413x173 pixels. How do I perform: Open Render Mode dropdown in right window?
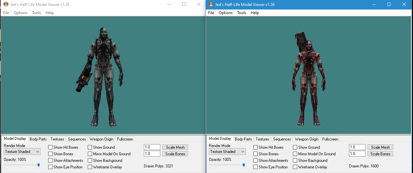[x=227, y=152]
